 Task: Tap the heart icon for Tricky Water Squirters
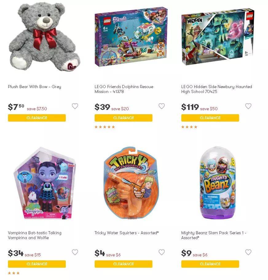tap(162, 252)
